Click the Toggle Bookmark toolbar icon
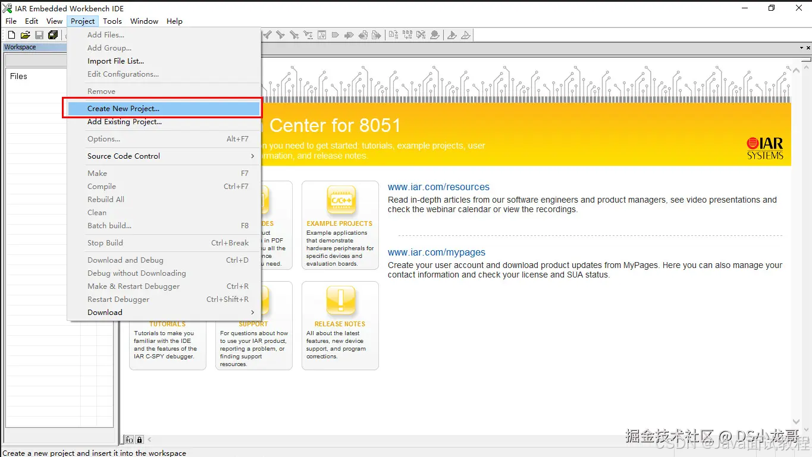The width and height of the screenshot is (812, 457). [335, 35]
